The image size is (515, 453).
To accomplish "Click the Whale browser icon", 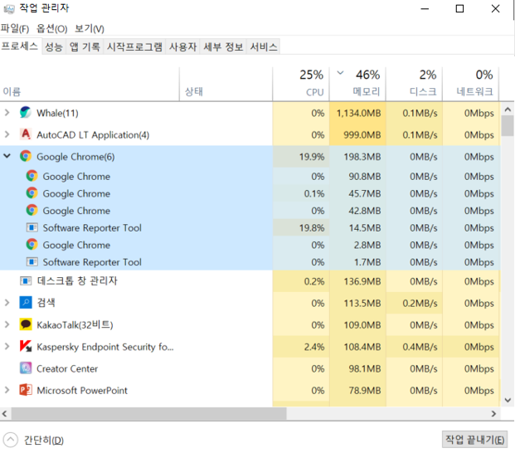I will point(25,113).
